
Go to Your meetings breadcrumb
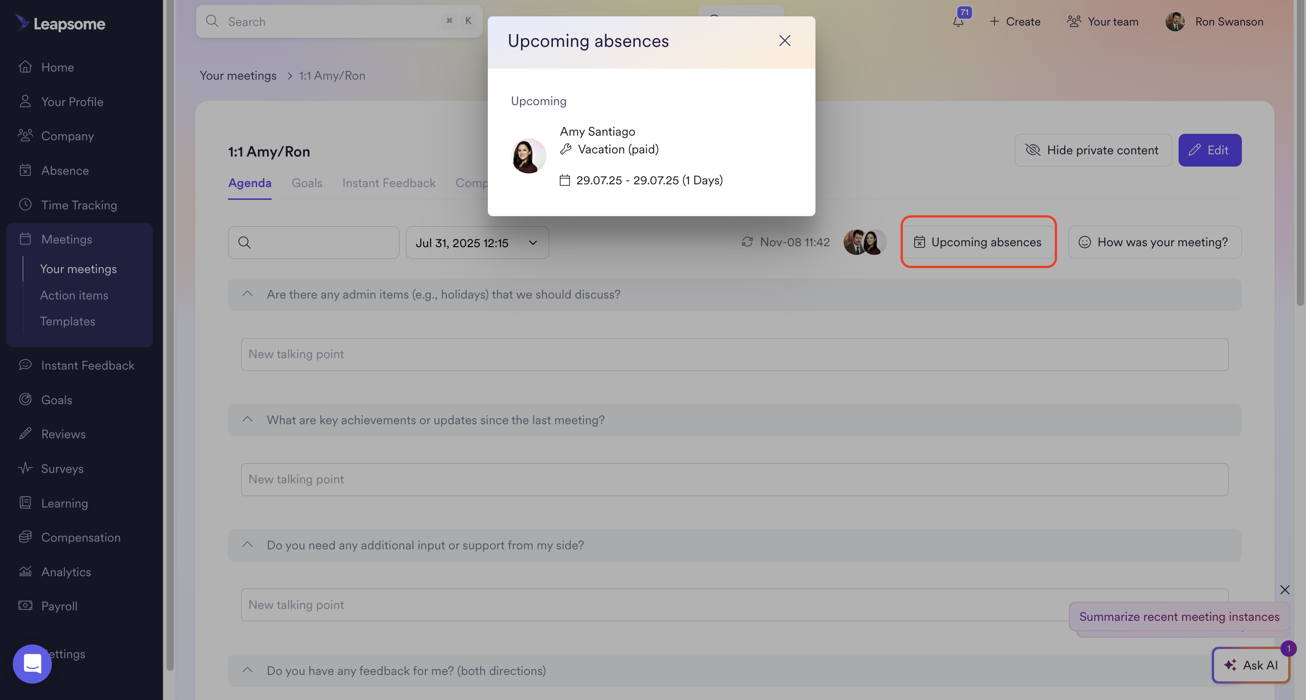238,75
